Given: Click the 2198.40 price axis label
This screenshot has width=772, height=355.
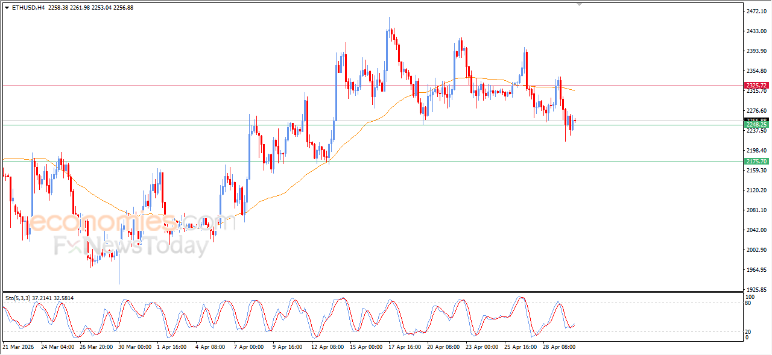Looking at the screenshot, I should point(756,151).
